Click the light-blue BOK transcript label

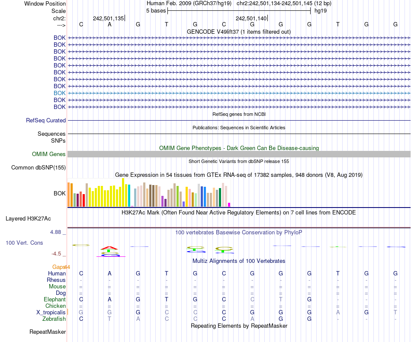coord(60,93)
